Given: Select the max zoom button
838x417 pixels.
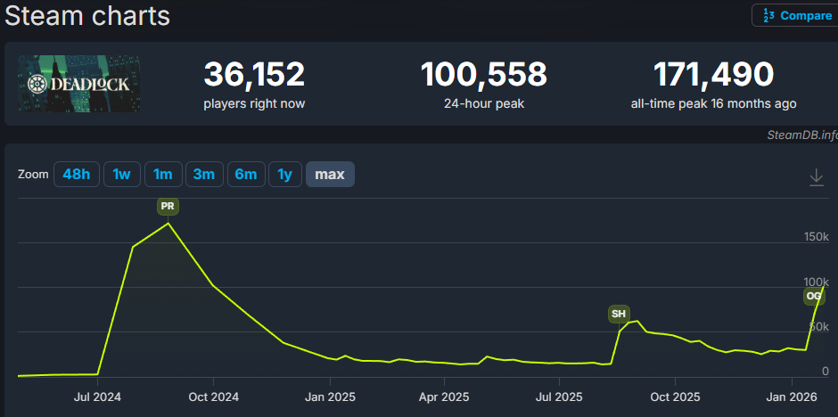Looking at the screenshot, I should tap(330, 174).
